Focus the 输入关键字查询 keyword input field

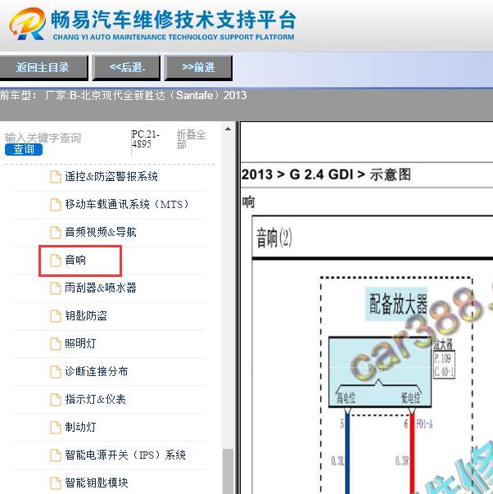point(43,138)
